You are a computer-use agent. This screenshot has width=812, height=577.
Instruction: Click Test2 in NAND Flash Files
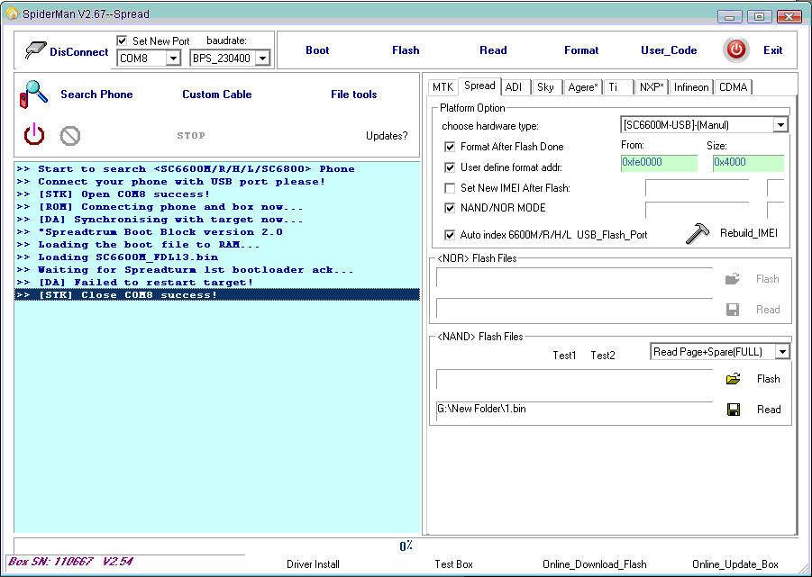pos(603,356)
